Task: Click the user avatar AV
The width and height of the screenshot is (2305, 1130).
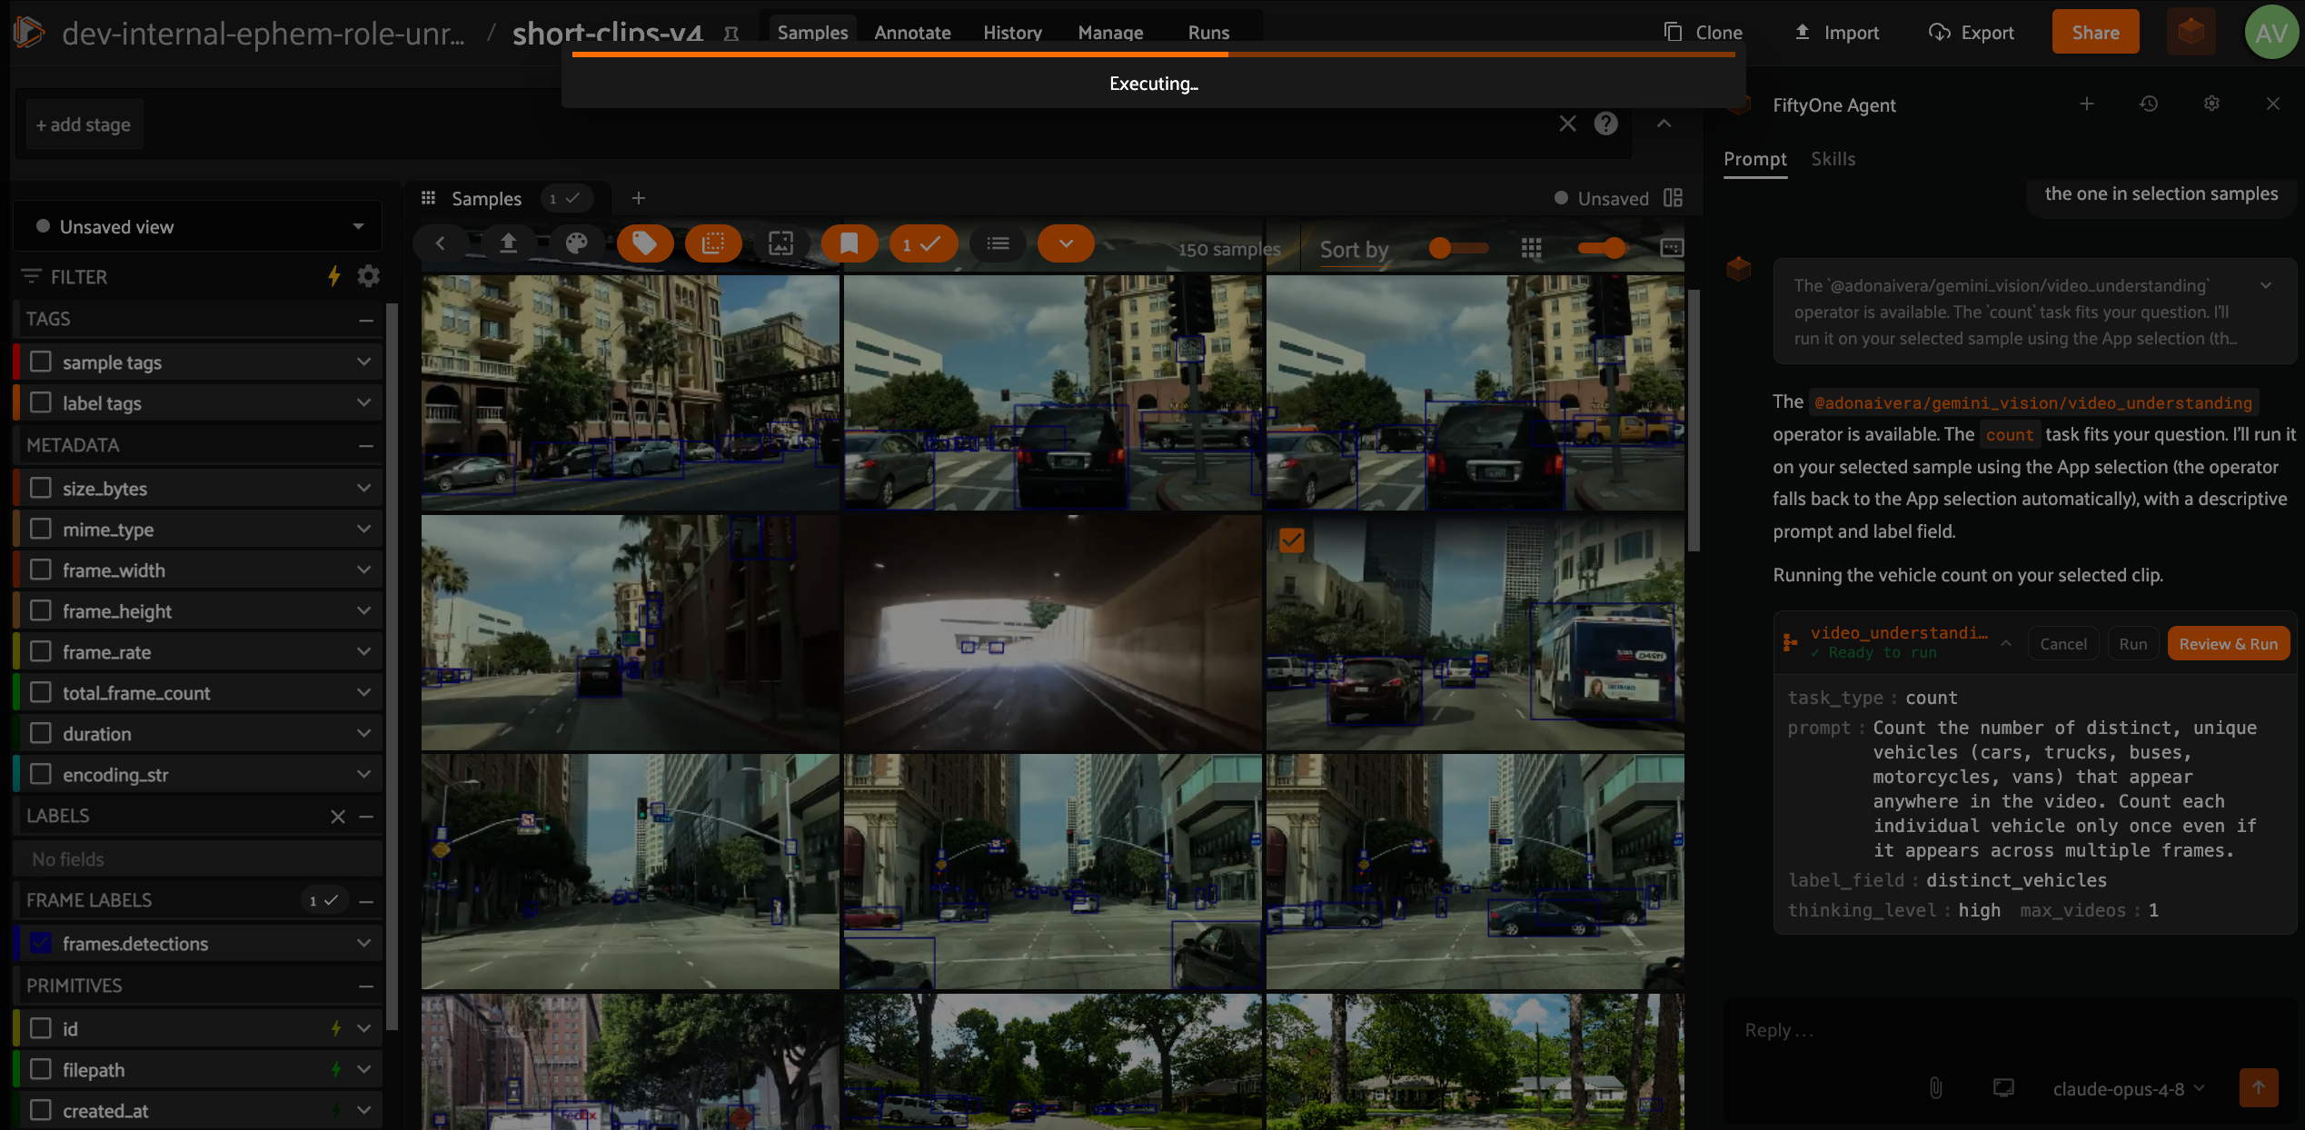Action: pyautogui.click(x=2270, y=33)
